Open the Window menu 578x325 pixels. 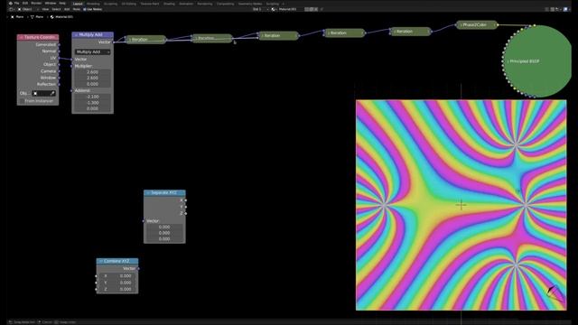(x=51, y=4)
